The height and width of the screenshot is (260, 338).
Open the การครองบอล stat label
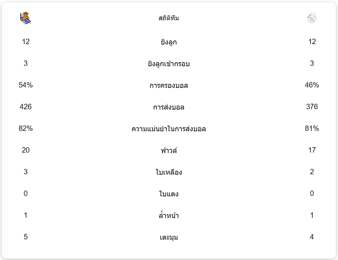tap(169, 85)
